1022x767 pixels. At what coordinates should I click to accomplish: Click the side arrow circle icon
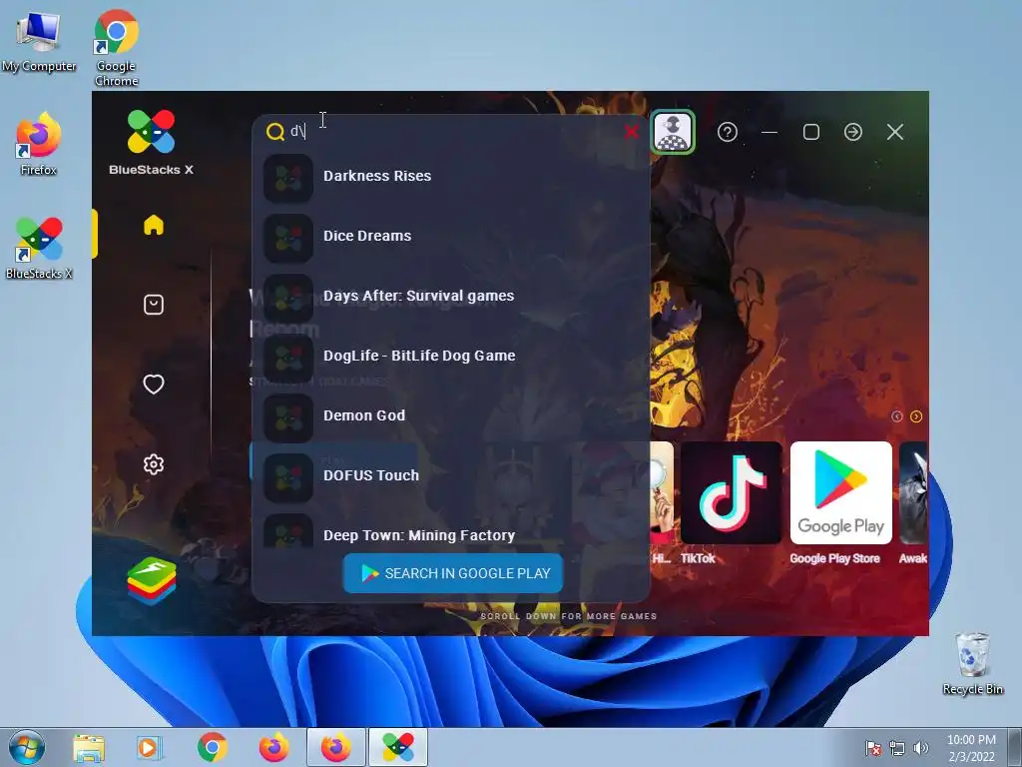pos(853,132)
